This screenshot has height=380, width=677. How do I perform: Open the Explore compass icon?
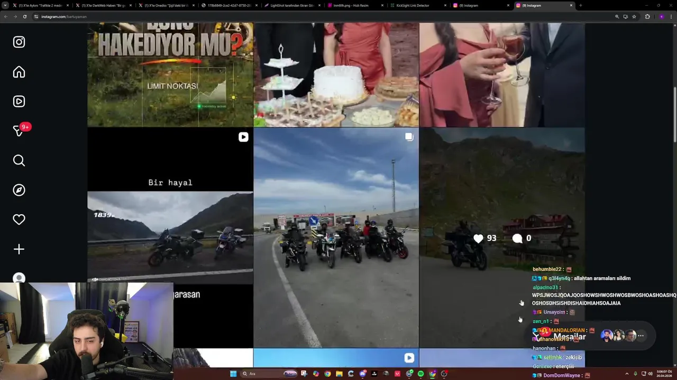coord(19,190)
